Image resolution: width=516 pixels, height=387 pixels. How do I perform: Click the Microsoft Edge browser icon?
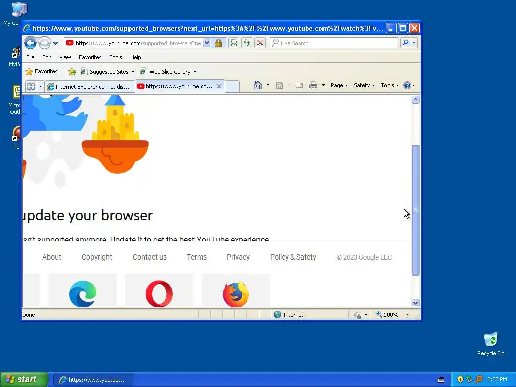point(83,294)
